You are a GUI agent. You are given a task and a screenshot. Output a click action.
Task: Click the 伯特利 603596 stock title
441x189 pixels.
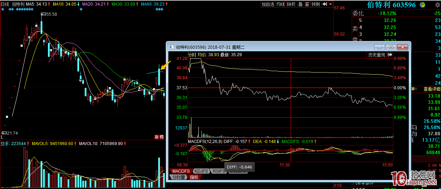click(391, 5)
